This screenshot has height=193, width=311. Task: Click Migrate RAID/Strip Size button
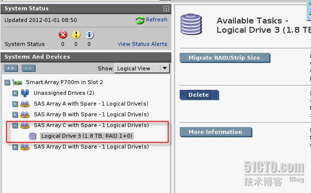tap(225, 58)
